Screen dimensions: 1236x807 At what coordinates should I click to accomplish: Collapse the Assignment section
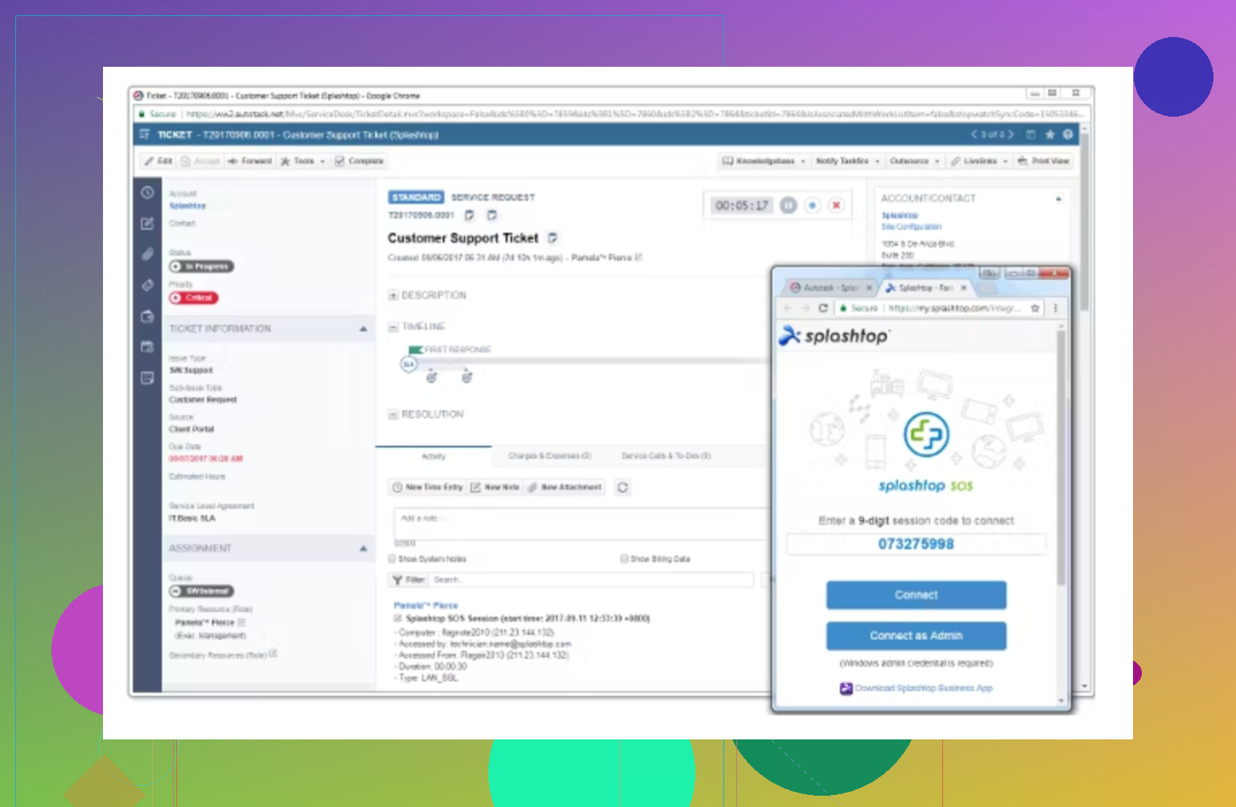coord(363,549)
